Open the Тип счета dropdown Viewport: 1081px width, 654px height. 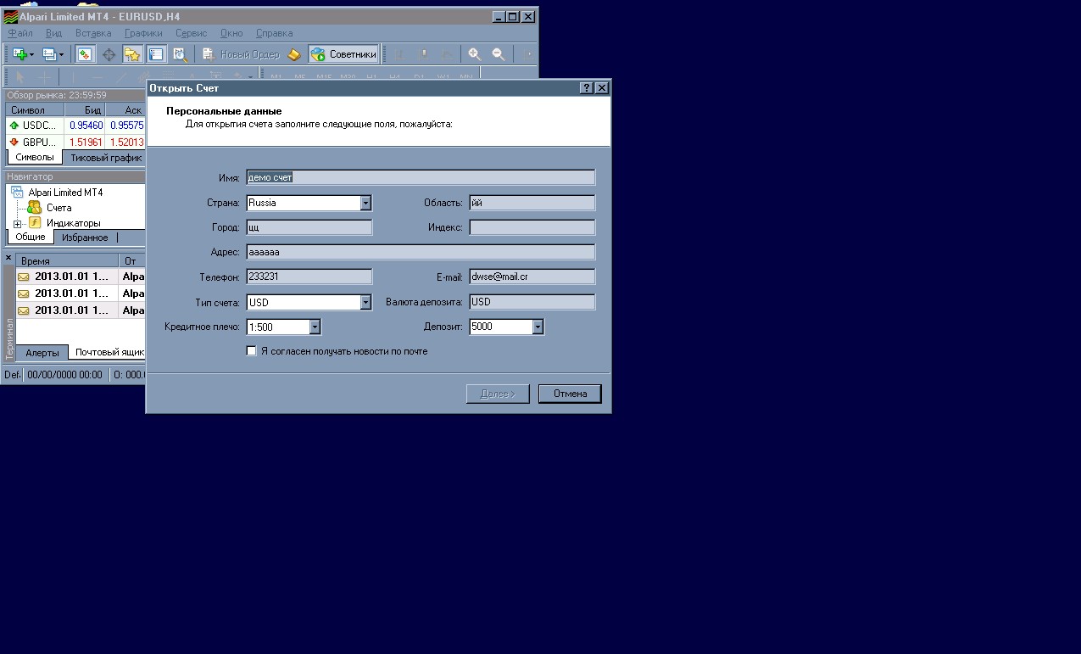[365, 302]
